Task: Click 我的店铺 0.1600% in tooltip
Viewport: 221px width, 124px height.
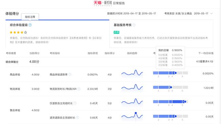Action: 170,50
